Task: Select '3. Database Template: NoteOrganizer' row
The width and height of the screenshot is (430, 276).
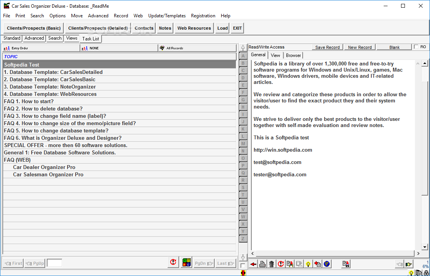Action: click(119, 87)
